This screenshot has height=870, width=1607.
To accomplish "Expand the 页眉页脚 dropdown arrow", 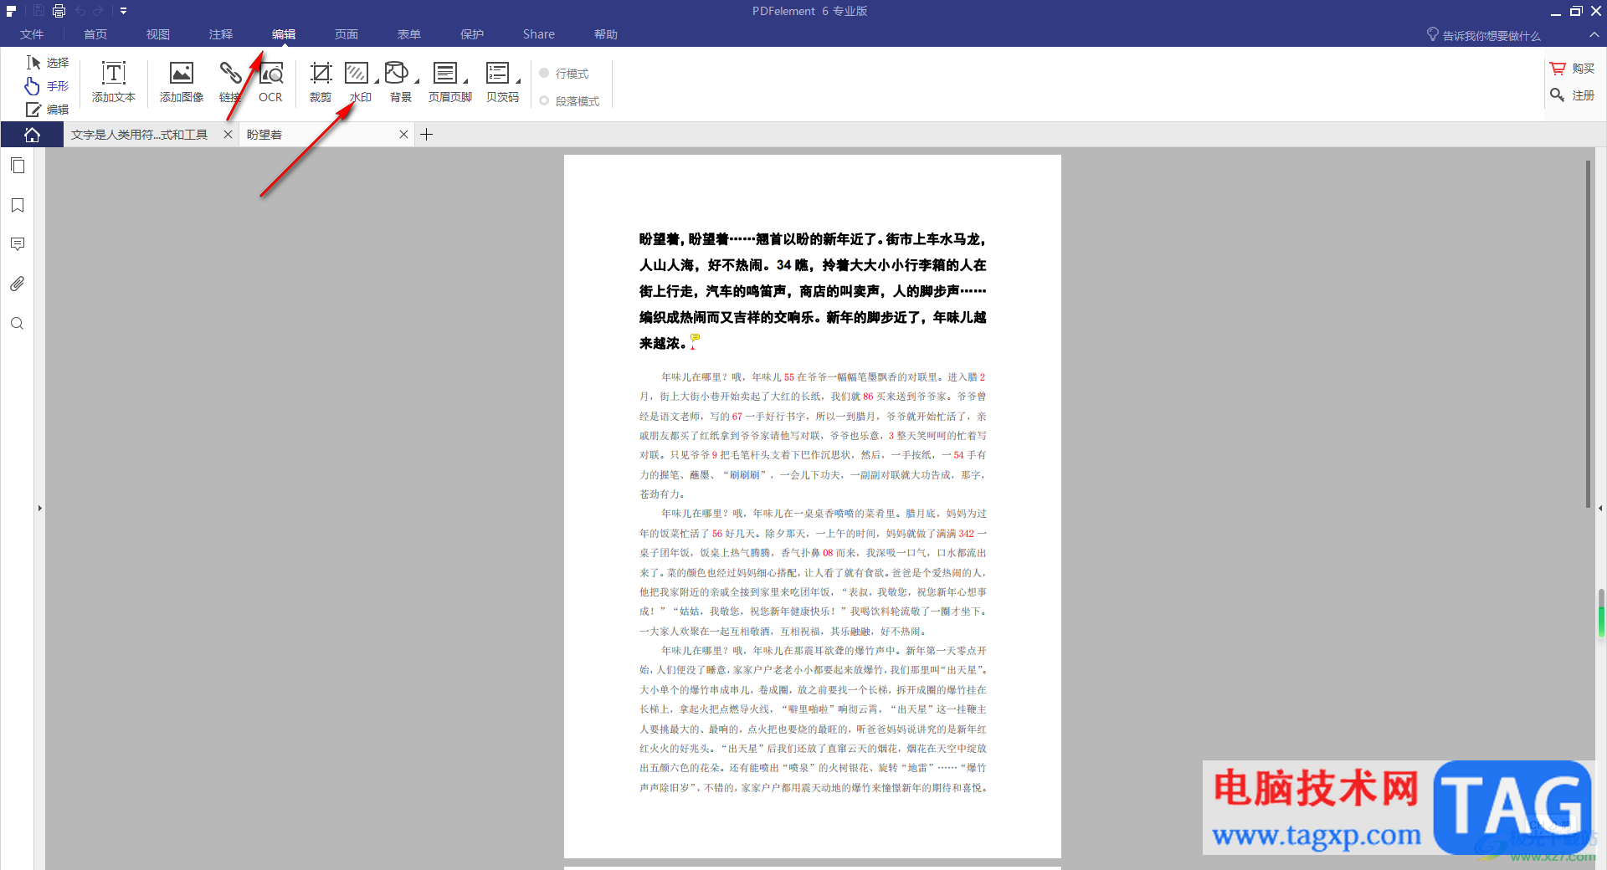I will click(x=465, y=81).
